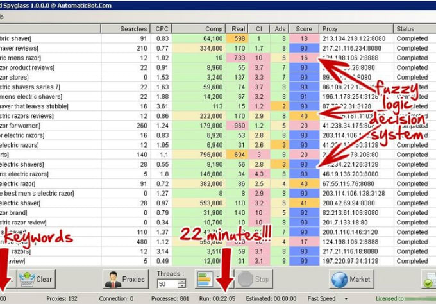This screenshot has width=436, height=304.
Task: Select proxy 46.19.136.200:8080
Action: pos(350,174)
